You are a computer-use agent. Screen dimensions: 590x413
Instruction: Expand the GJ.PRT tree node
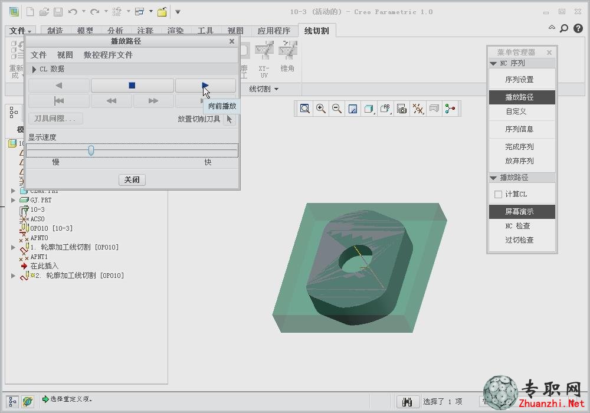(x=13, y=200)
